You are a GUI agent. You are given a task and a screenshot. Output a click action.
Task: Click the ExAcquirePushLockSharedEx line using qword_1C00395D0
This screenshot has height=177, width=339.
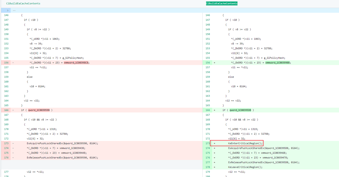click(x=264, y=148)
